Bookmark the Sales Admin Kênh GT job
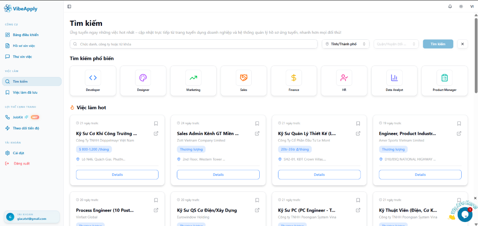This screenshot has height=226, width=478. (x=257, y=124)
